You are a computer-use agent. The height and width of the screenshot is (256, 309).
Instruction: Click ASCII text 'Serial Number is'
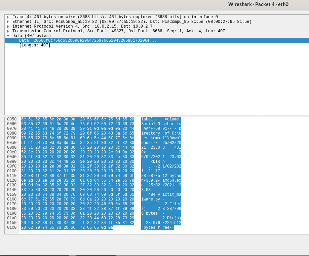pos(161,124)
